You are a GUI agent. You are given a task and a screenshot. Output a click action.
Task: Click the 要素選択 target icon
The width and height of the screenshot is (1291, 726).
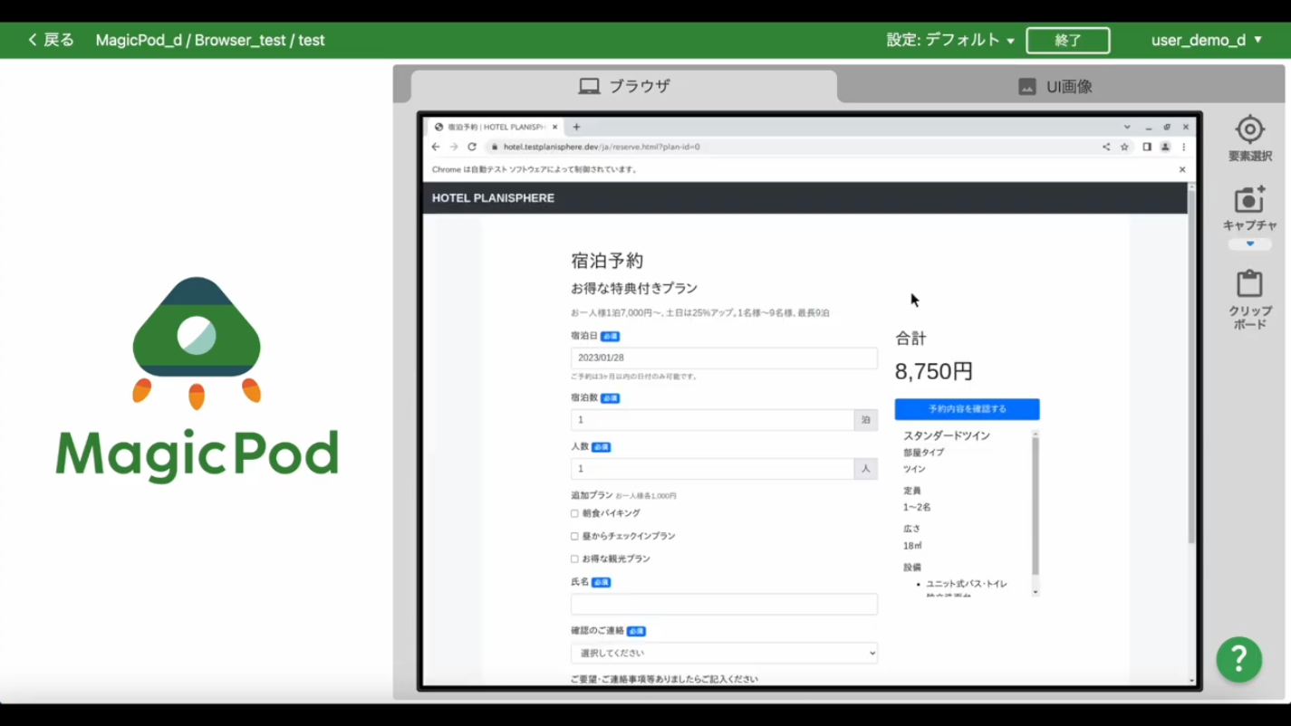1249,129
